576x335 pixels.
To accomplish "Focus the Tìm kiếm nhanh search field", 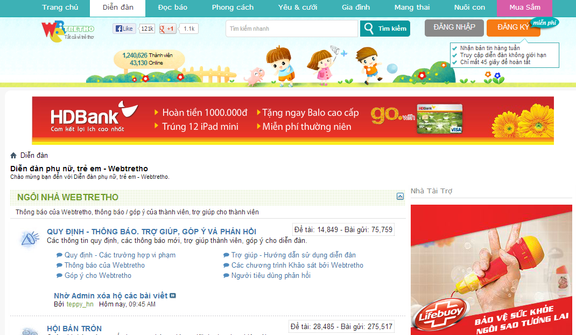I will point(292,29).
